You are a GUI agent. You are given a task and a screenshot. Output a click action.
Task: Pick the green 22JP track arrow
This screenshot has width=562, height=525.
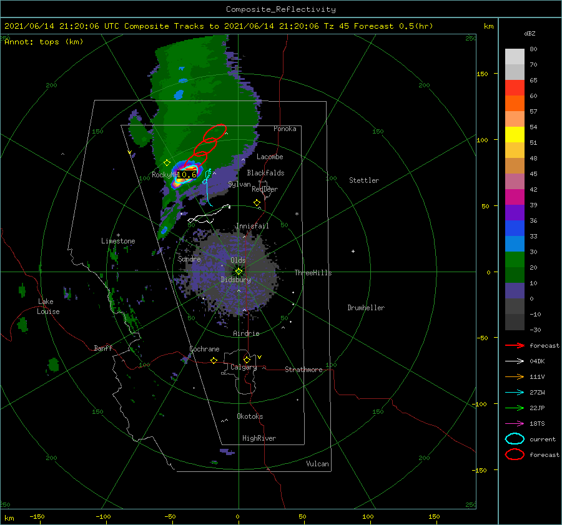[x=515, y=408]
